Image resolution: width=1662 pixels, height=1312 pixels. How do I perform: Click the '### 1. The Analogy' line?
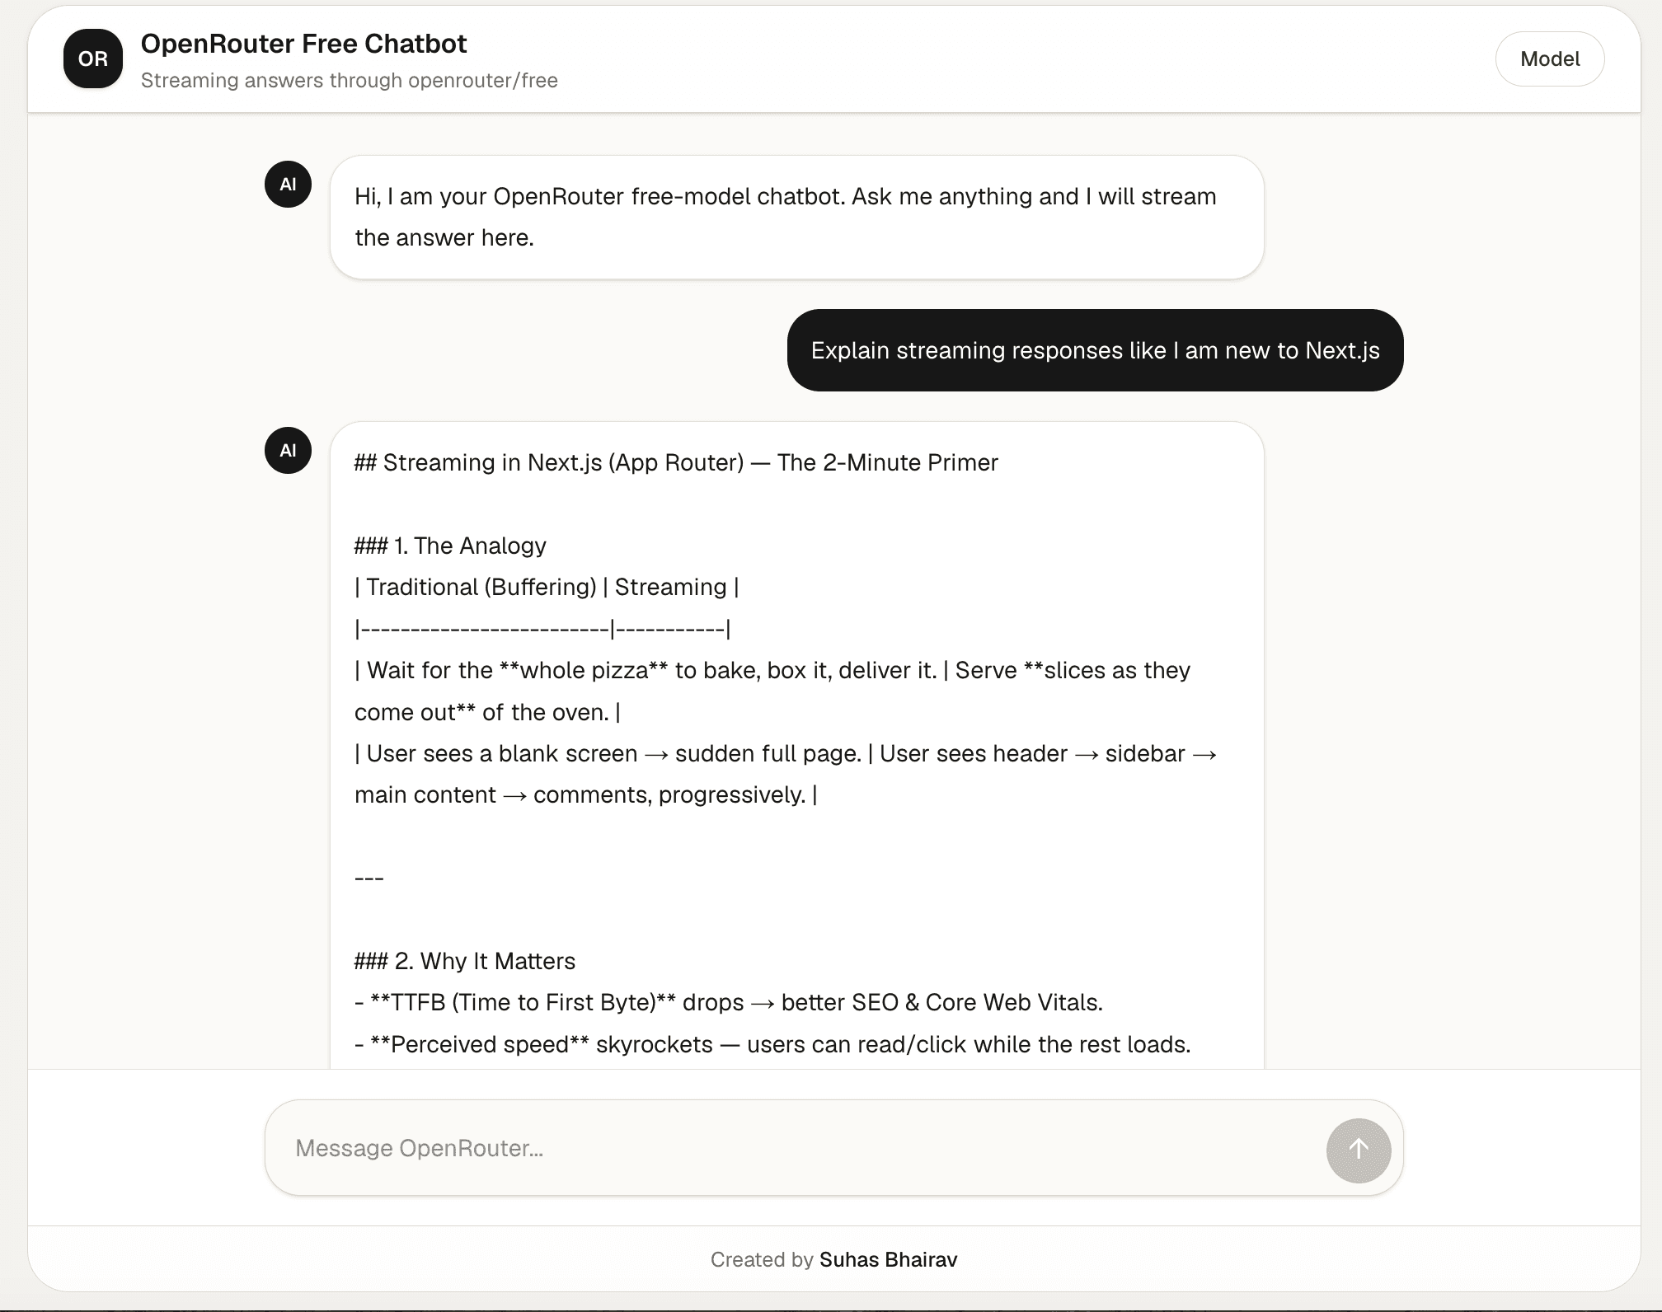pyautogui.click(x=450, y=546)
